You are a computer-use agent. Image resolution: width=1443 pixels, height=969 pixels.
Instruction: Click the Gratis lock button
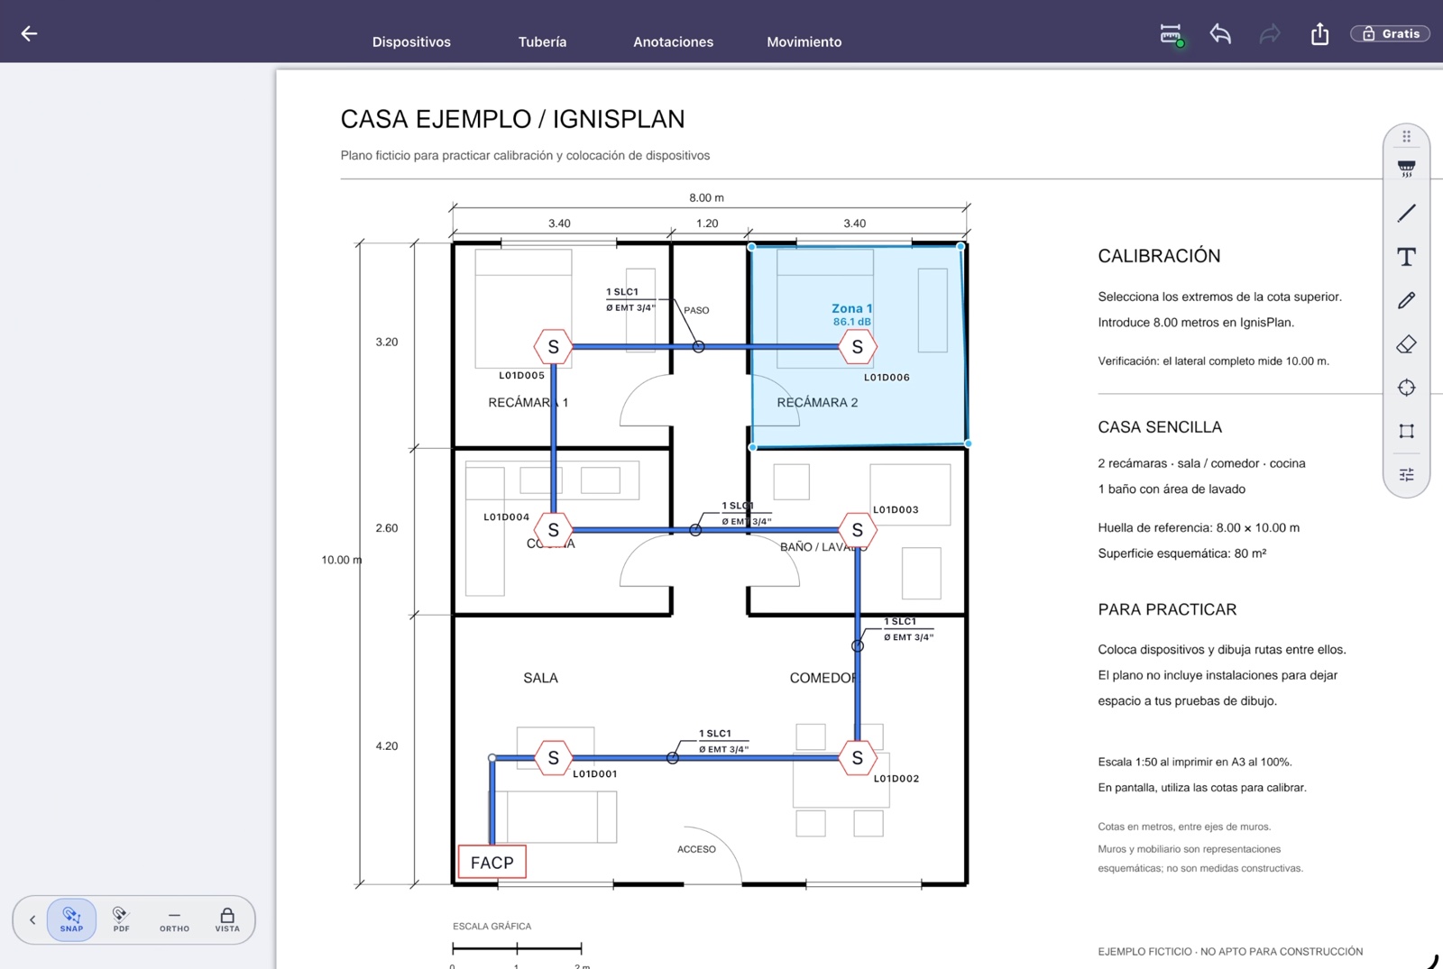(x=1390, y=33)
